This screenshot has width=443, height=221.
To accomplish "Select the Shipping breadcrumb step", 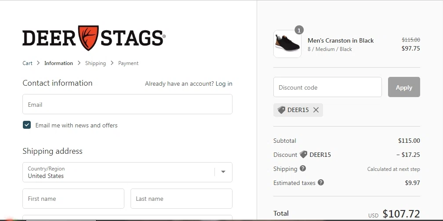I will pos(95,63).
